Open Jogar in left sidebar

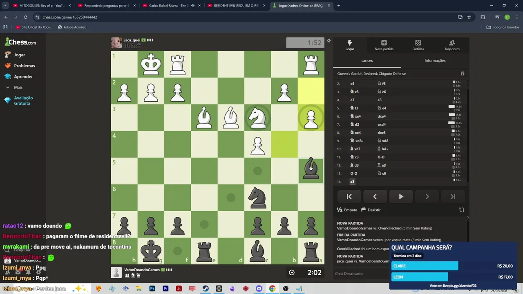pyautogui.click(x=15, y=55)
